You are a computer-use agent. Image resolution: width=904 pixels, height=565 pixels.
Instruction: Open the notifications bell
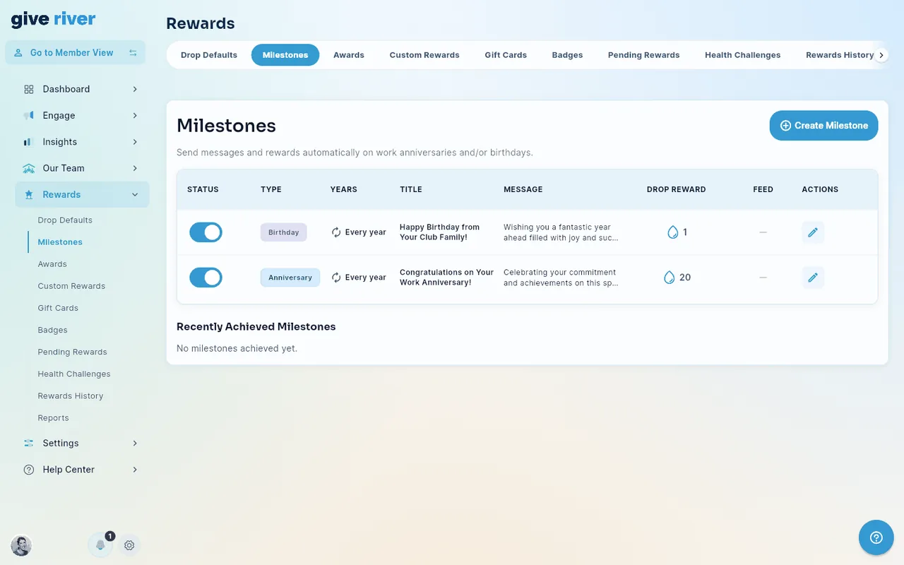tap(100, 545)
